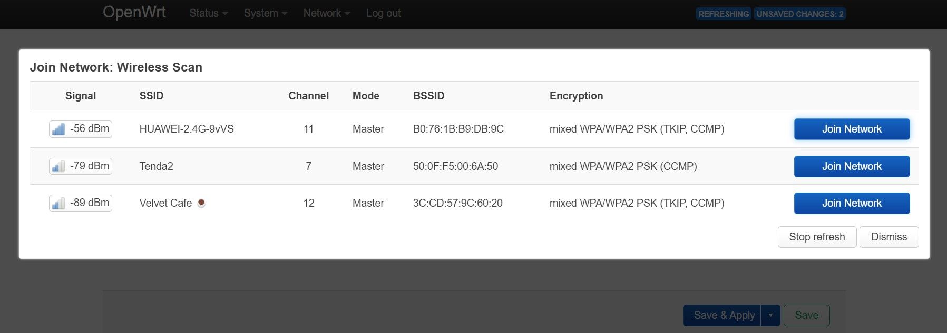
Task: Click the REFRESHING indicator in the header
Action: 723,14
